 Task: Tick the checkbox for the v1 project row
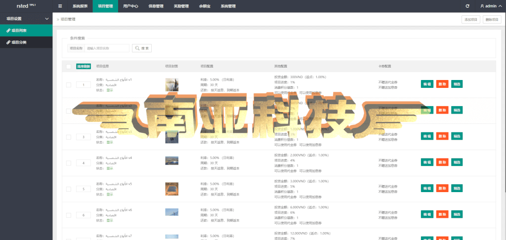pyautogui.click(x=68, y=85)
